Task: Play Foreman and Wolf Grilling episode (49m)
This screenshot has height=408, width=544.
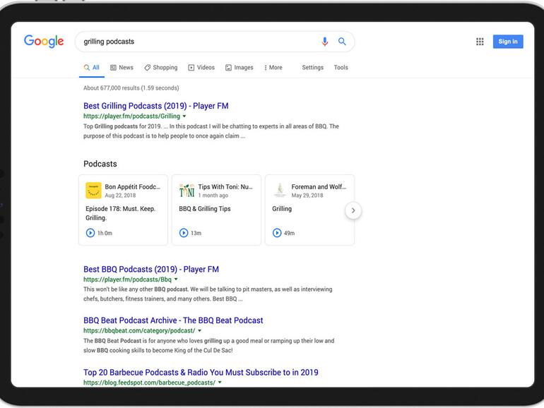Action: click(x=277, y=233)
